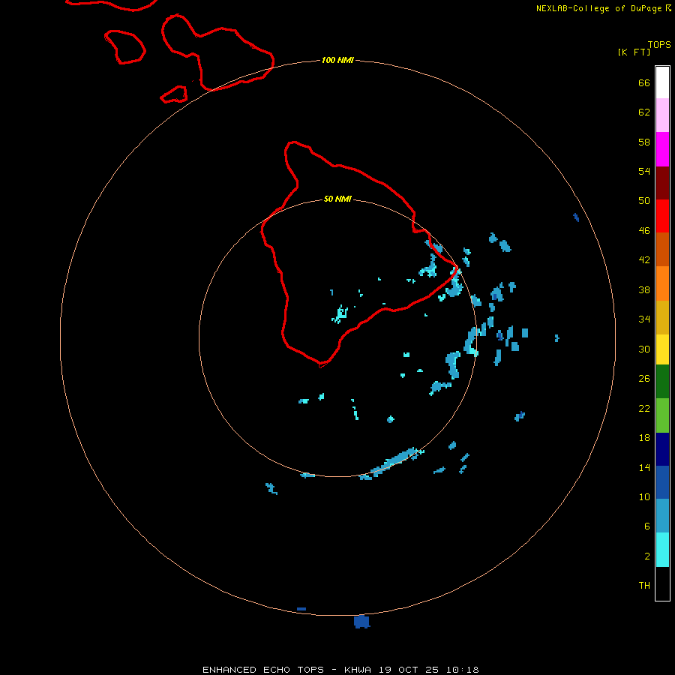Click the '2' legend value
The height and width of the screenshot is (675, 675).
(x=647, y=556)
